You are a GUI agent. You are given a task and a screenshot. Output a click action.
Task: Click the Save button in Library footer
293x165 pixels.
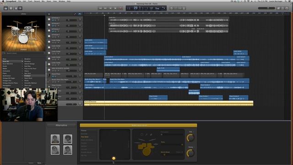tap(39, 163)
